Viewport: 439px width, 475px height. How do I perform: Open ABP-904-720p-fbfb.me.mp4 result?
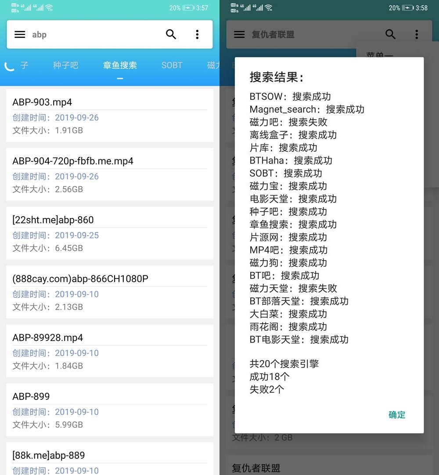(x=110, y=174)
